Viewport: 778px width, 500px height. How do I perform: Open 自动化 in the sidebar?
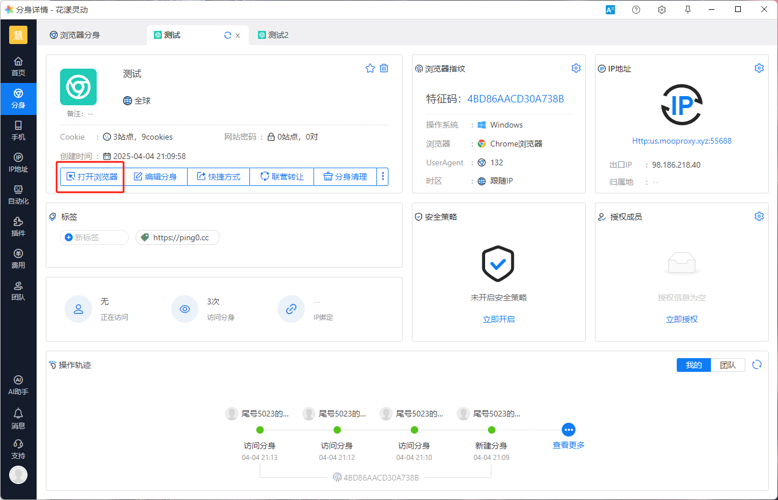18,195
